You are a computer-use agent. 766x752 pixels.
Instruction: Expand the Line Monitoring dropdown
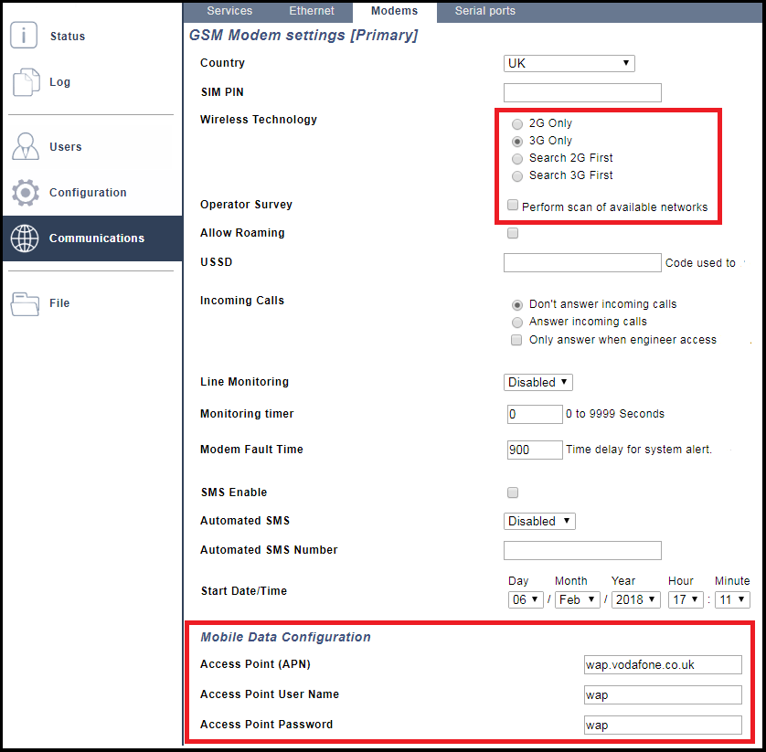pos(538,382)
